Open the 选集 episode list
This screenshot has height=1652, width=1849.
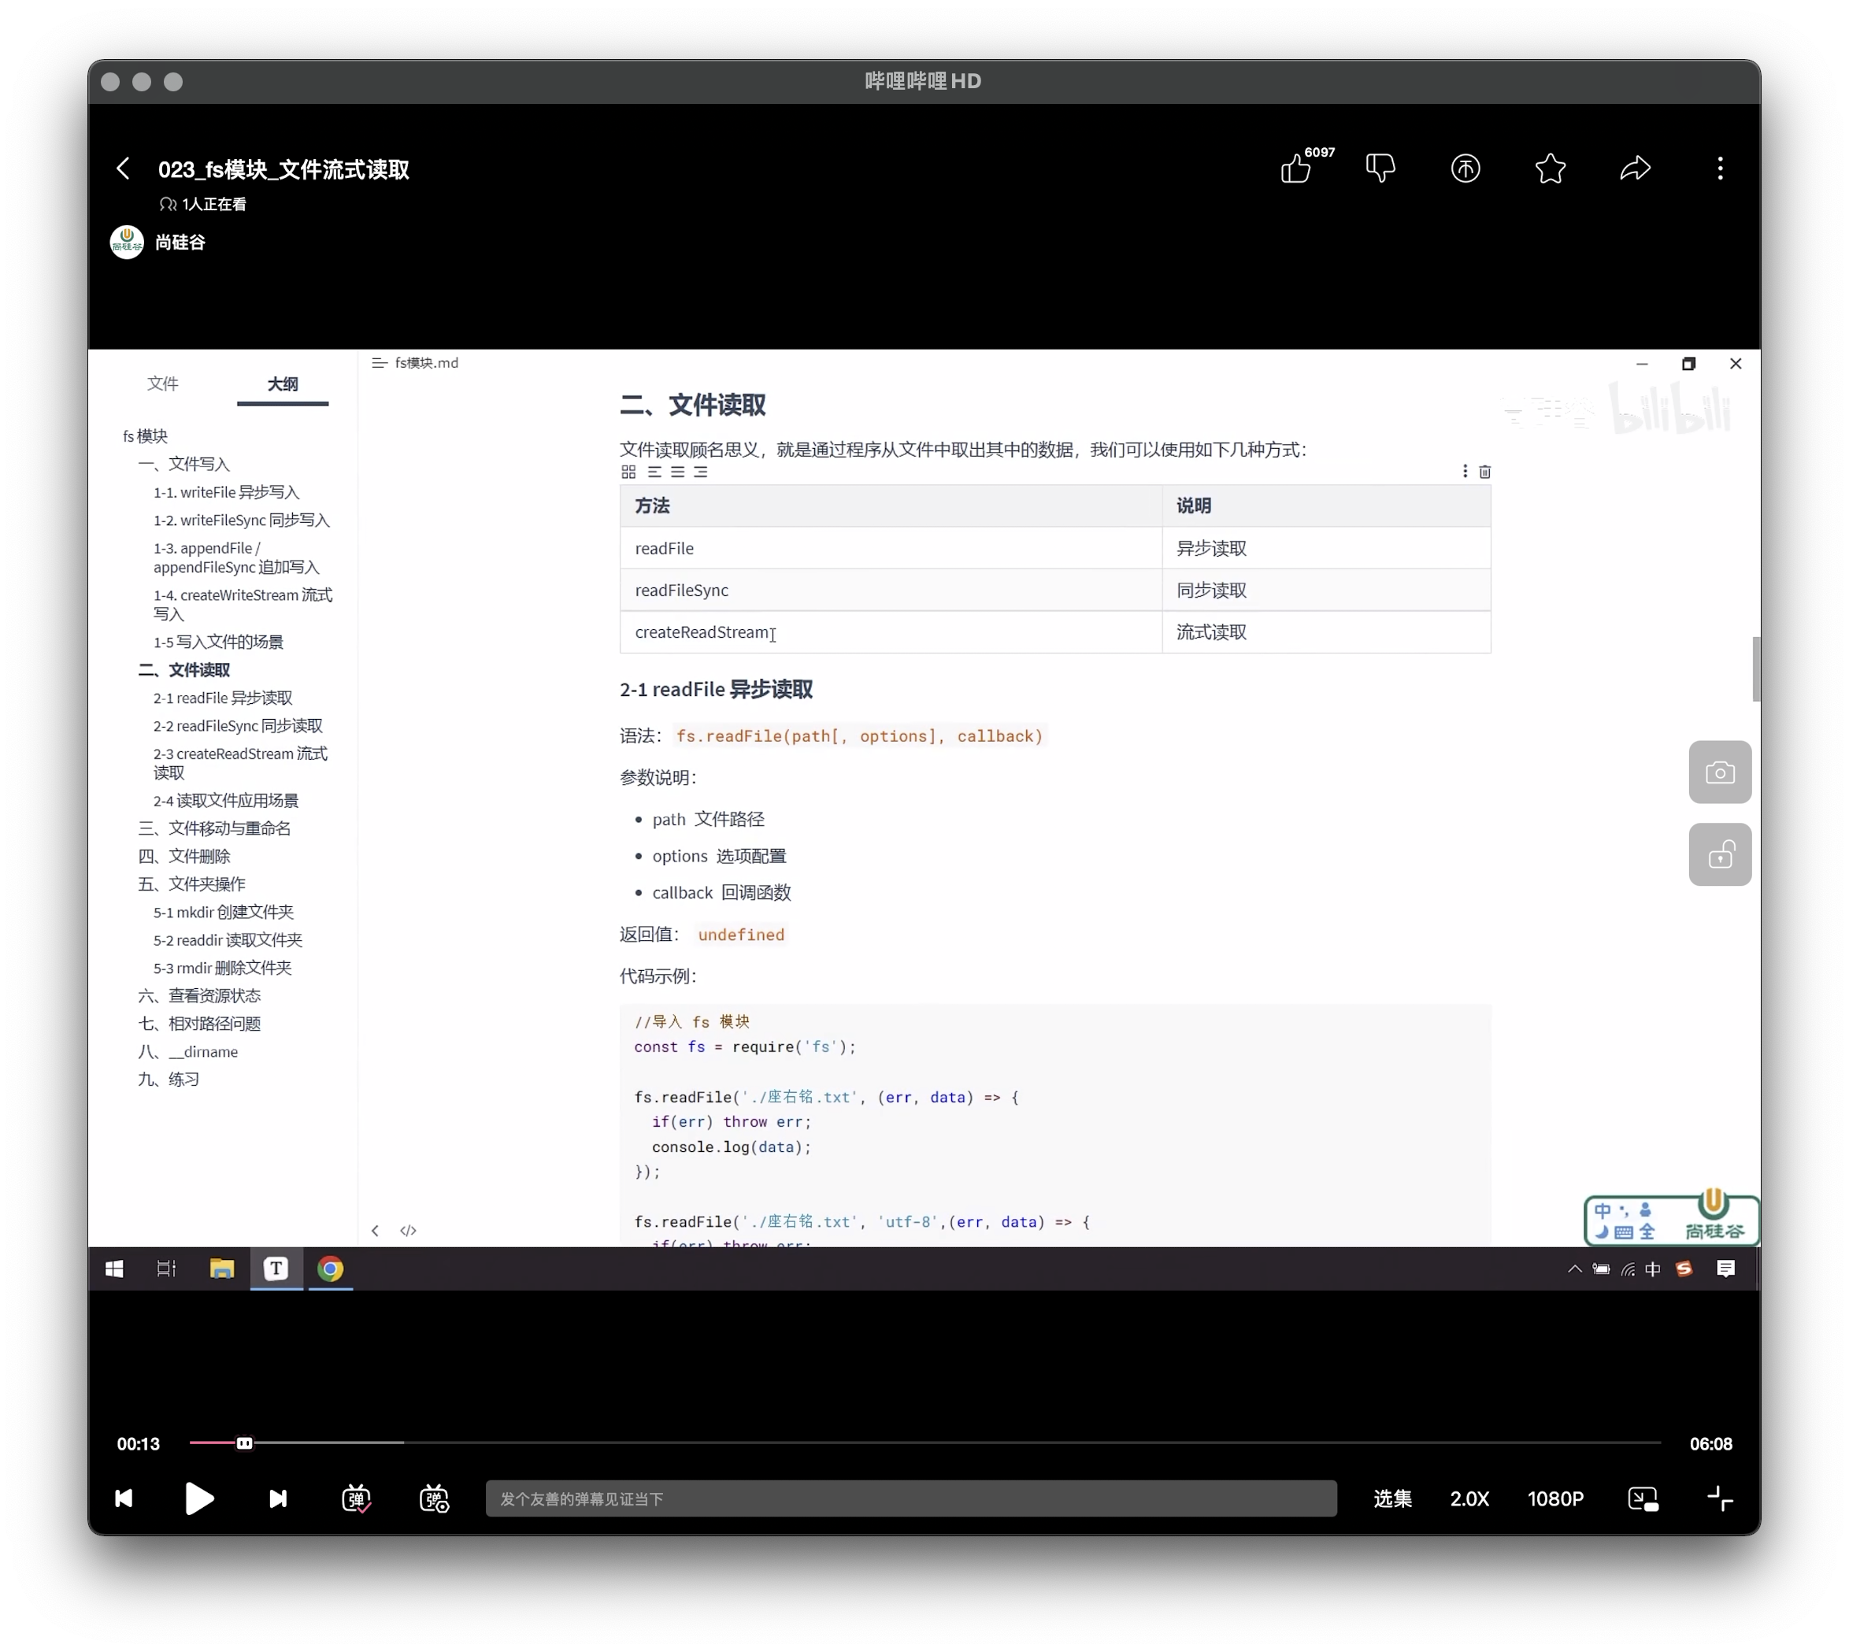(1391, 1498)
